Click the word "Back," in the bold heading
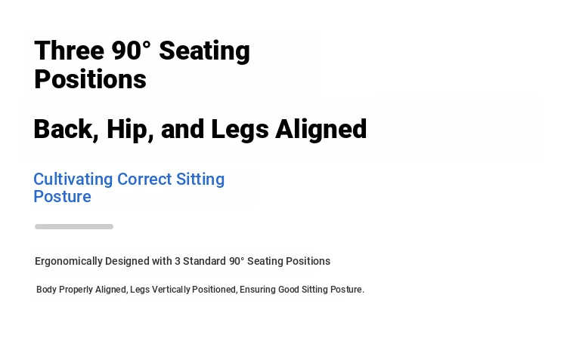This screenshot has height=353, width=567. click(x=67, y=129)
